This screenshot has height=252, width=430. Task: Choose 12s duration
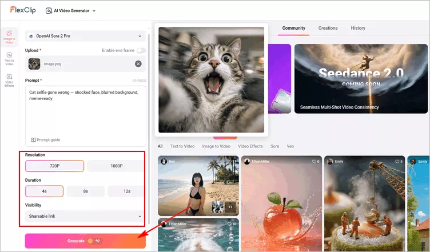(126, 191)
